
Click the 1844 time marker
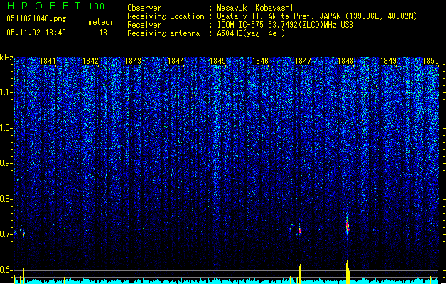[x=176, y=61]
